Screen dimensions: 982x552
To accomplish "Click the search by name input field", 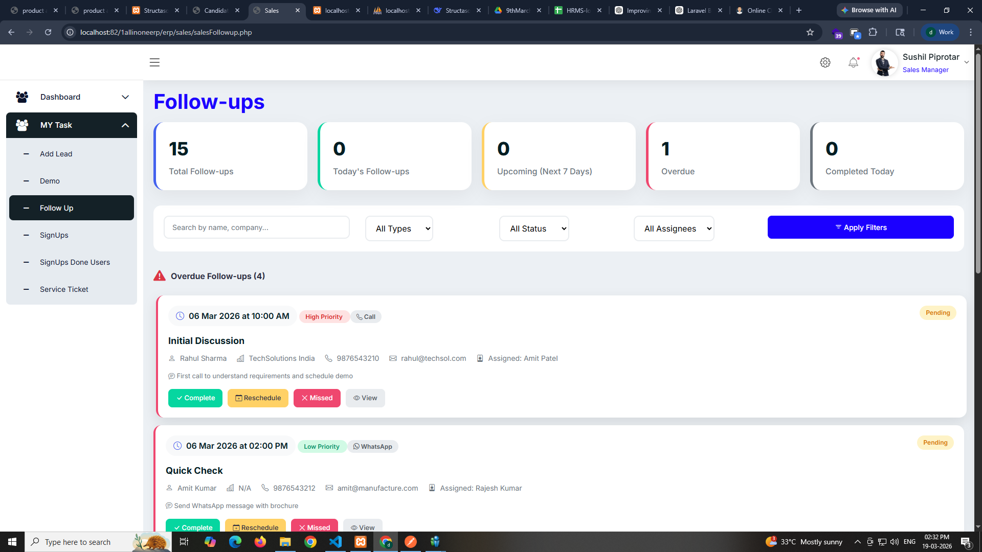I will coord(257,227).
